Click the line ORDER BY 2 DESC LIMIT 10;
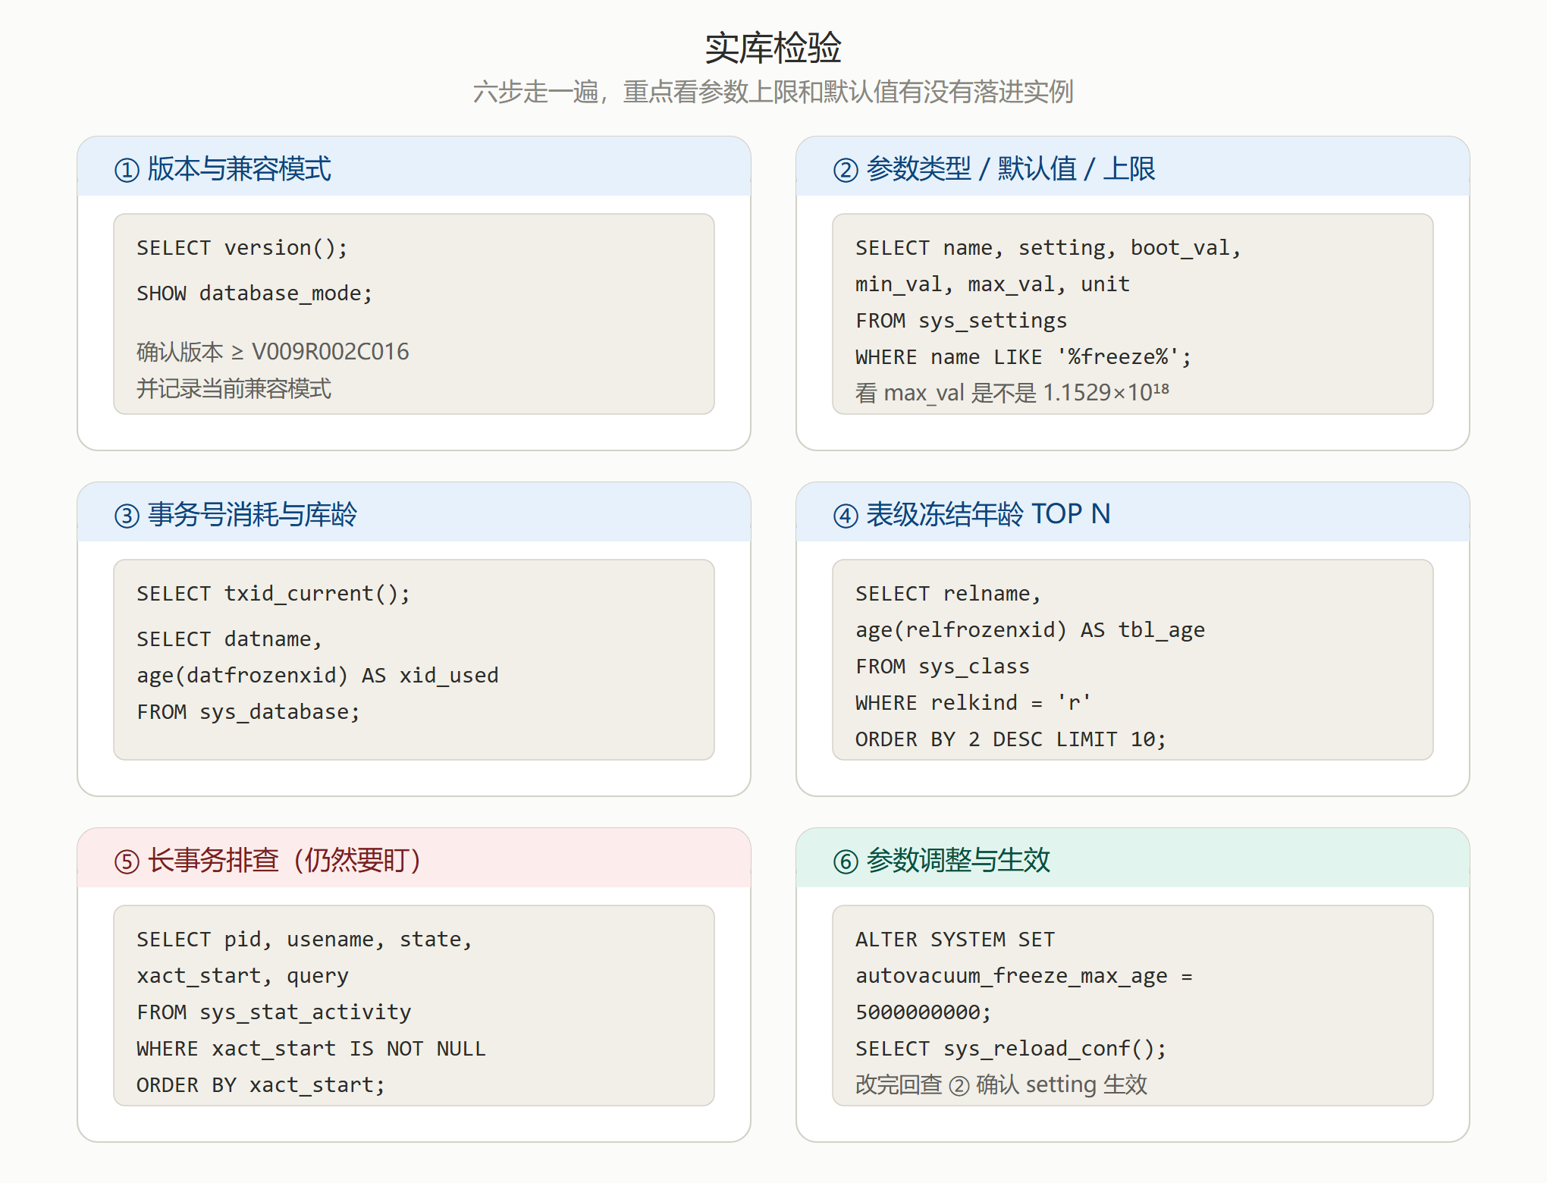1547x1183 pixels. pyautogui.click(x=1011, y=739)
